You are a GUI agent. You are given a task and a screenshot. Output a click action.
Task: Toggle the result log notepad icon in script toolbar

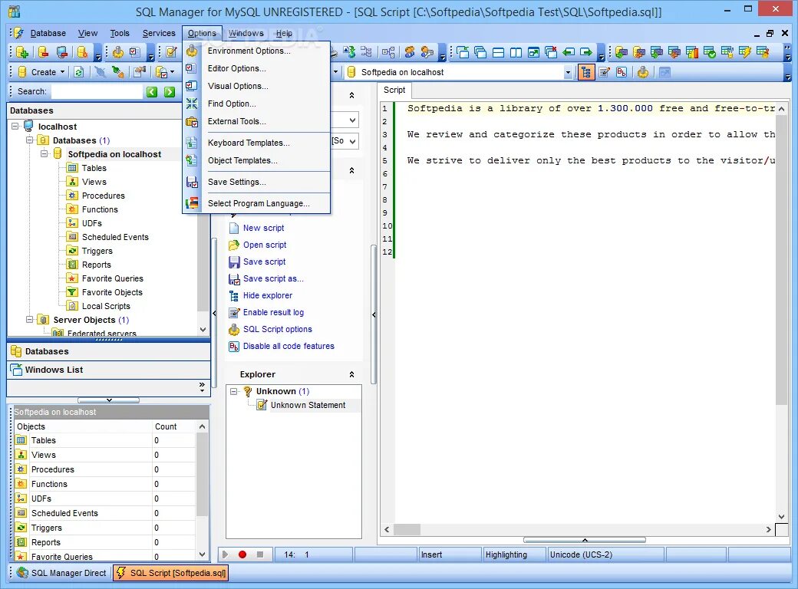(x=604, y=73)
